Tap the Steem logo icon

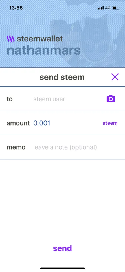[x=11, y=39]
